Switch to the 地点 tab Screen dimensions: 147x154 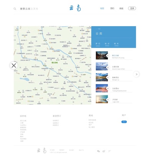107,44
